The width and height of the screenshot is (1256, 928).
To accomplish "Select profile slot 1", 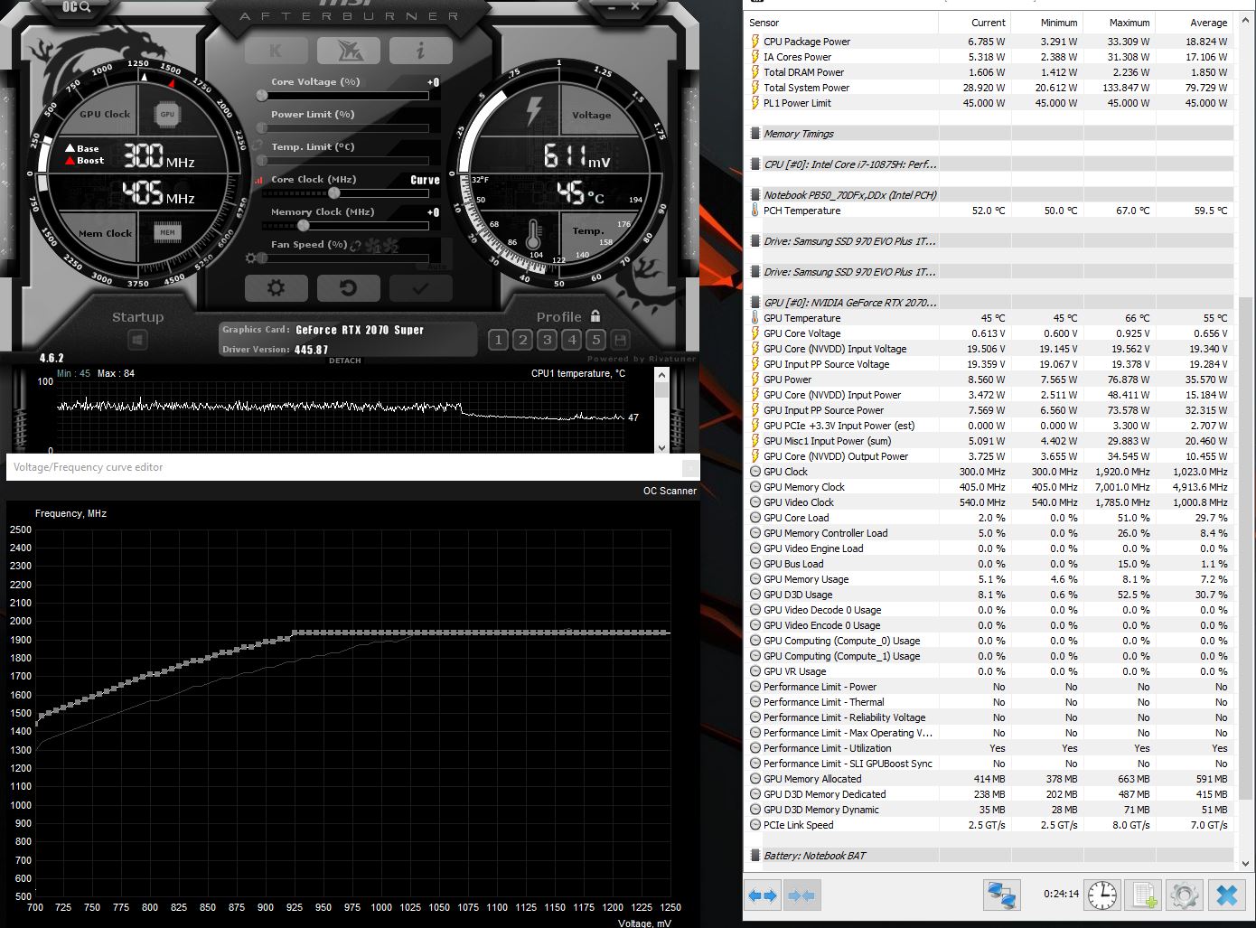I will [498, 340].
